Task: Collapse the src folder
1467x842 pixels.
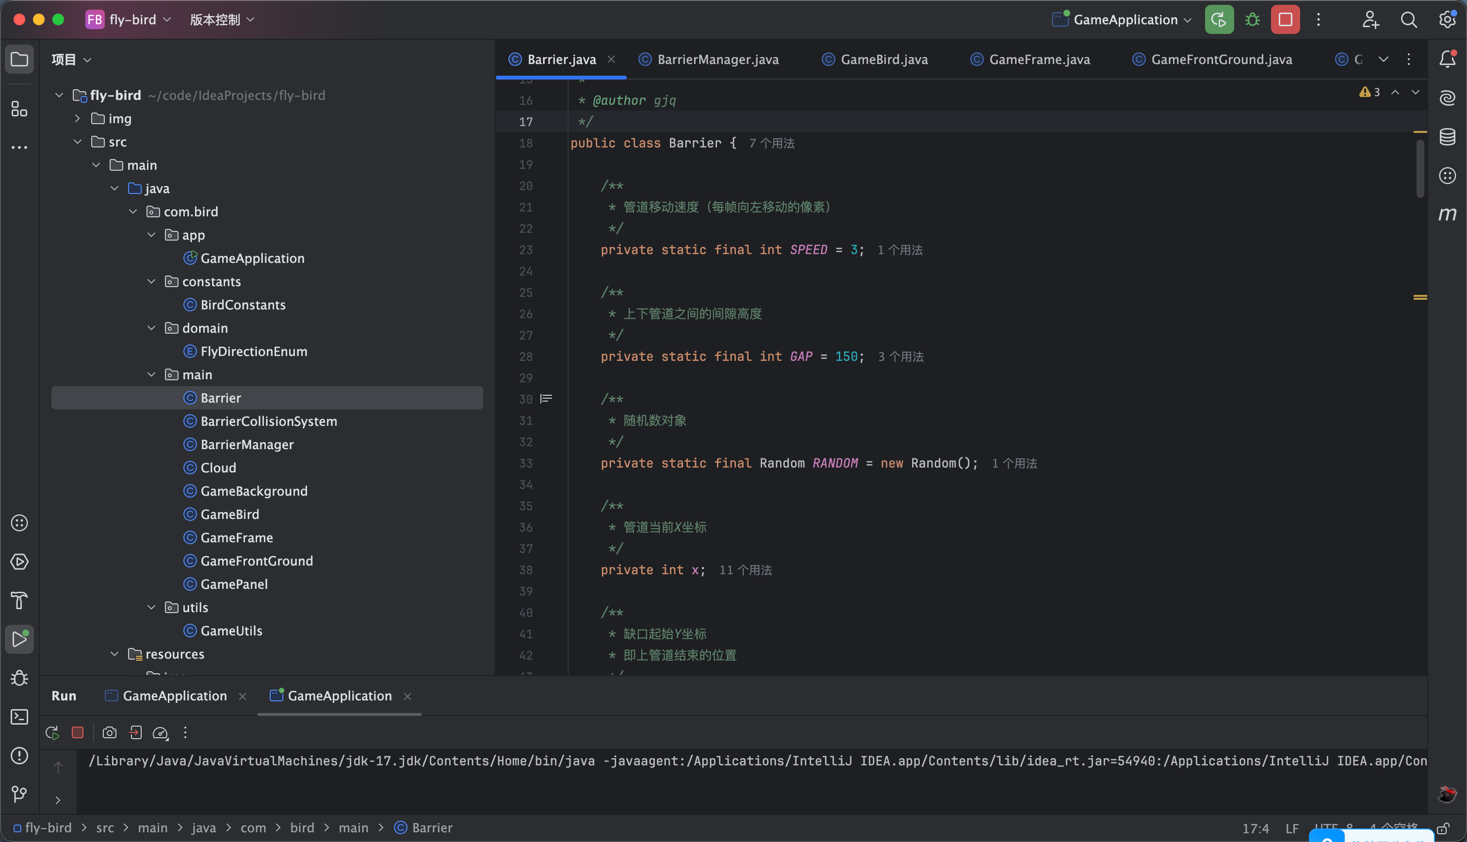Action: click(78, 141)
